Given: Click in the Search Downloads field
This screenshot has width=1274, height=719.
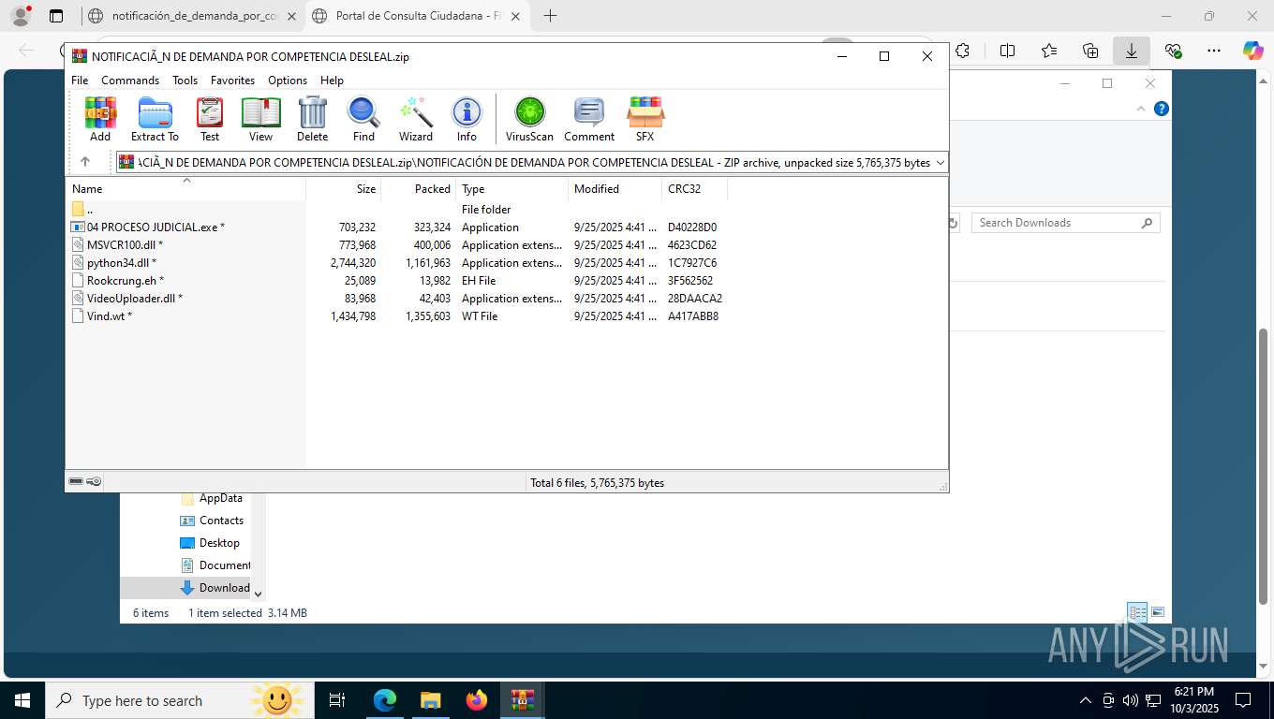Looking at the screenshot, I should pyautogui.click(x=1065, y=223).
